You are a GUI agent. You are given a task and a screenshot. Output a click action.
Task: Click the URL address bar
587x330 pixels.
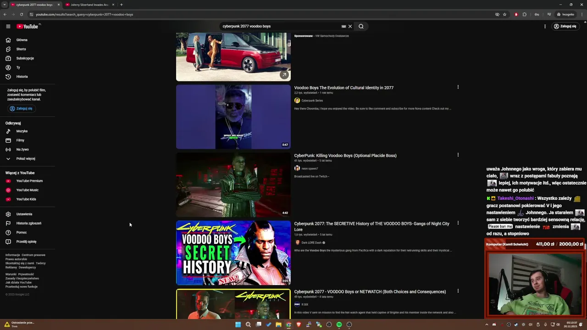261,14
